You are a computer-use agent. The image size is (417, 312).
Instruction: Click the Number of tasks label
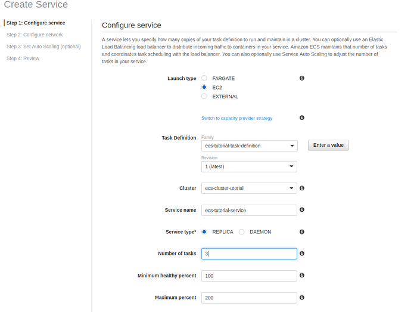[177, 254]
